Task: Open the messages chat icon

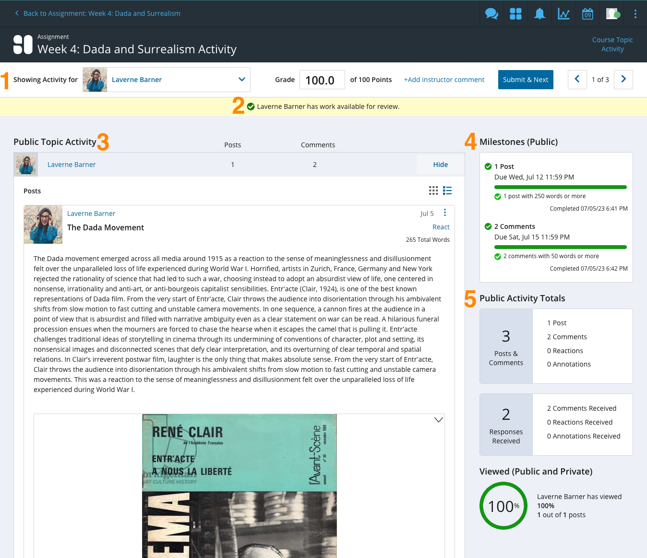Action: [x=491, y=13]
